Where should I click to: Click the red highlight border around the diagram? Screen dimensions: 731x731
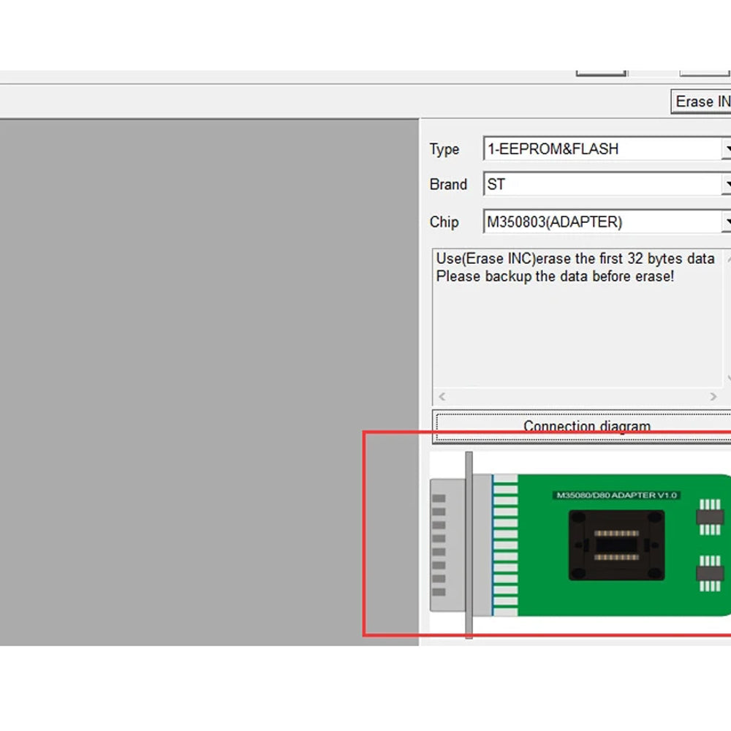tap(365, 534)
